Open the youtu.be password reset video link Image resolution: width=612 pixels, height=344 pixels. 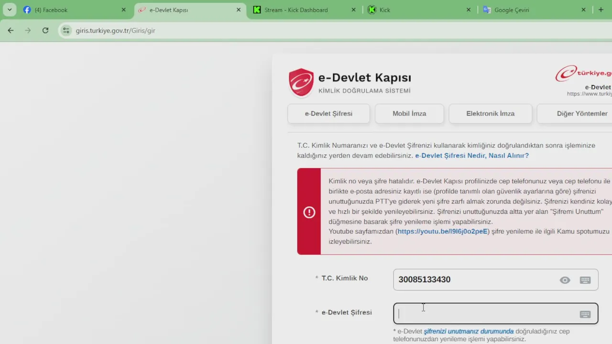click(x=443, y=231)
